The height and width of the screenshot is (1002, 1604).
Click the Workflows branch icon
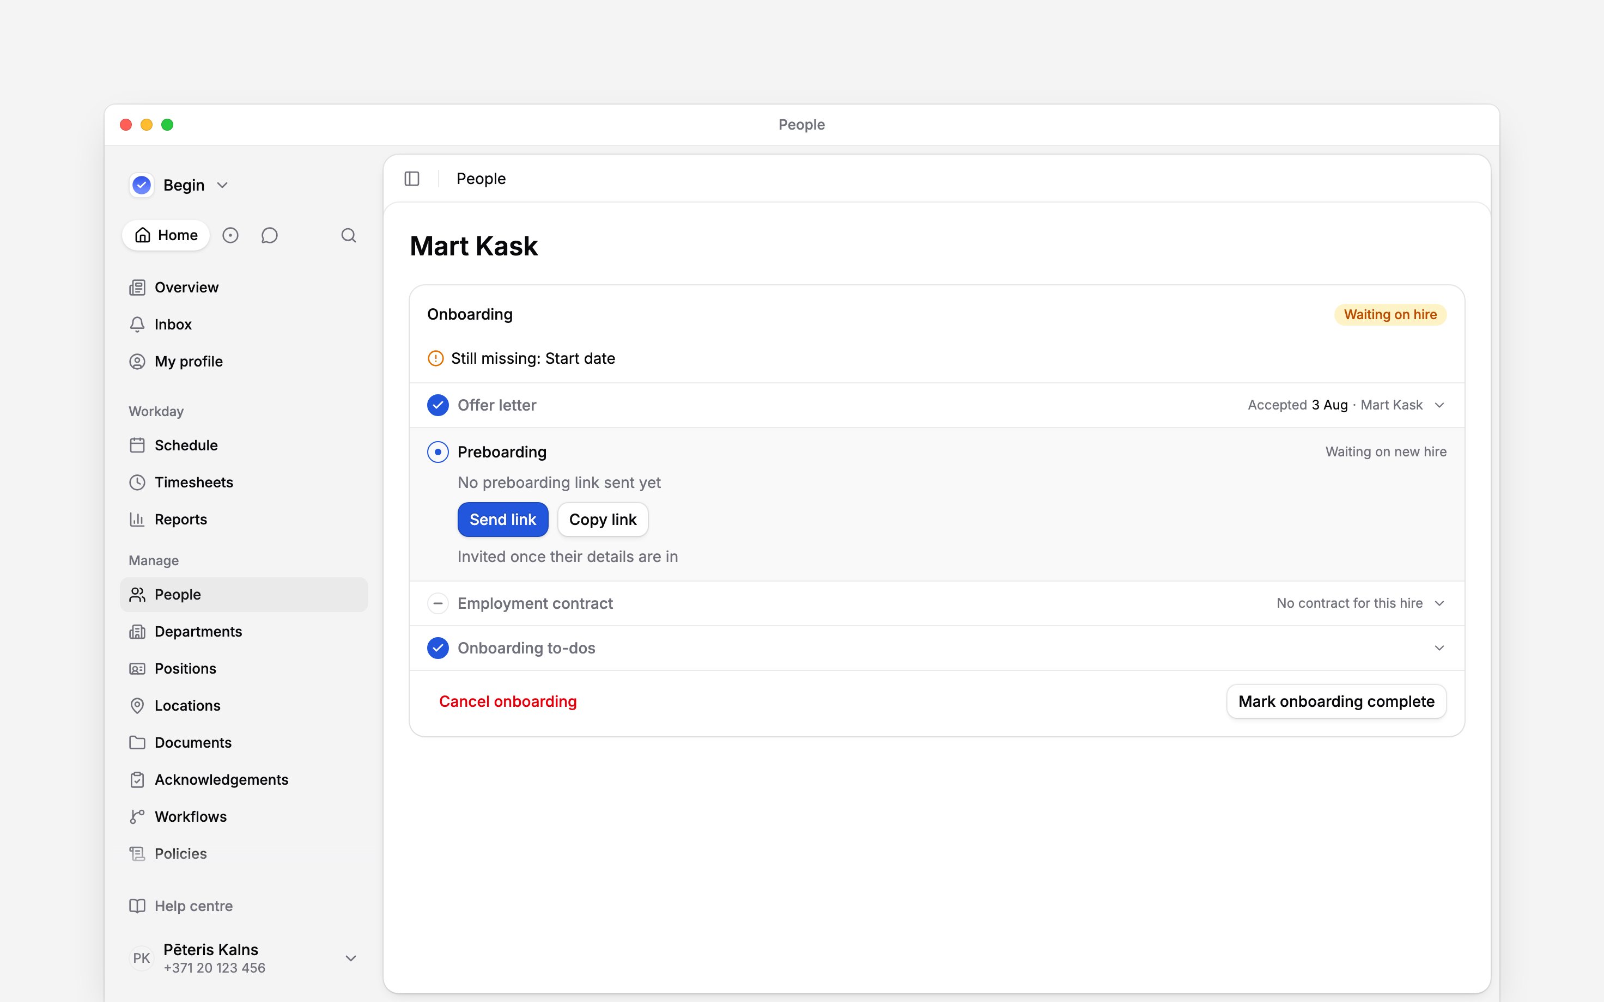tap(137, 816)
